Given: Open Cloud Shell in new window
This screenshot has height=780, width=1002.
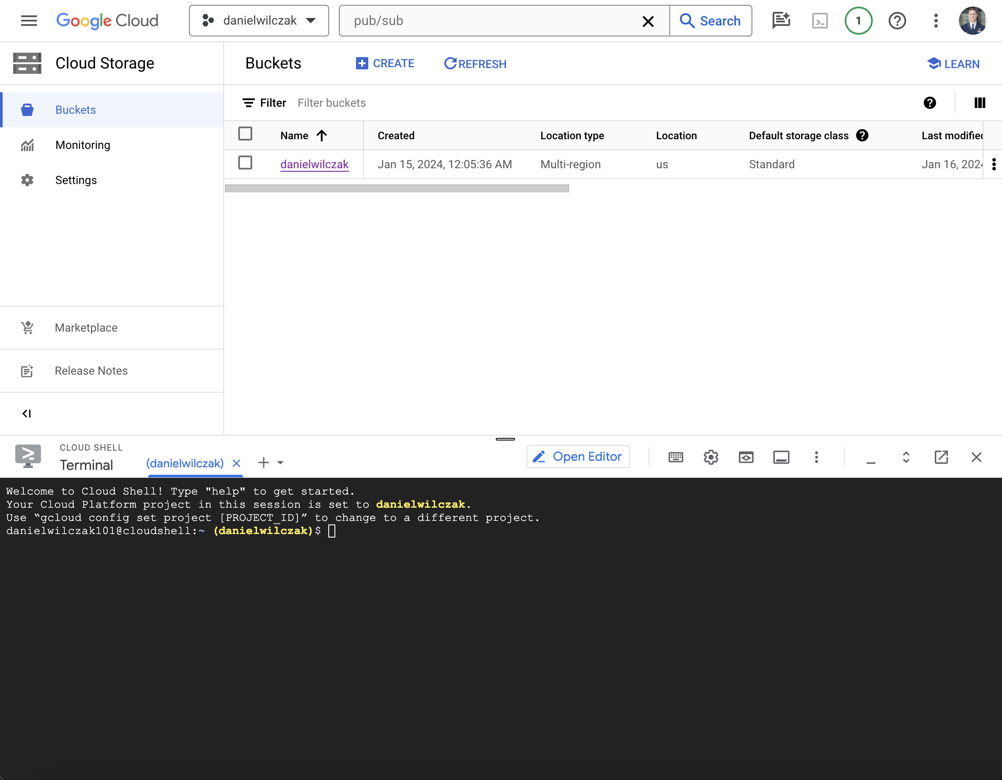Looking at the screenshot, I should (941, 457).
